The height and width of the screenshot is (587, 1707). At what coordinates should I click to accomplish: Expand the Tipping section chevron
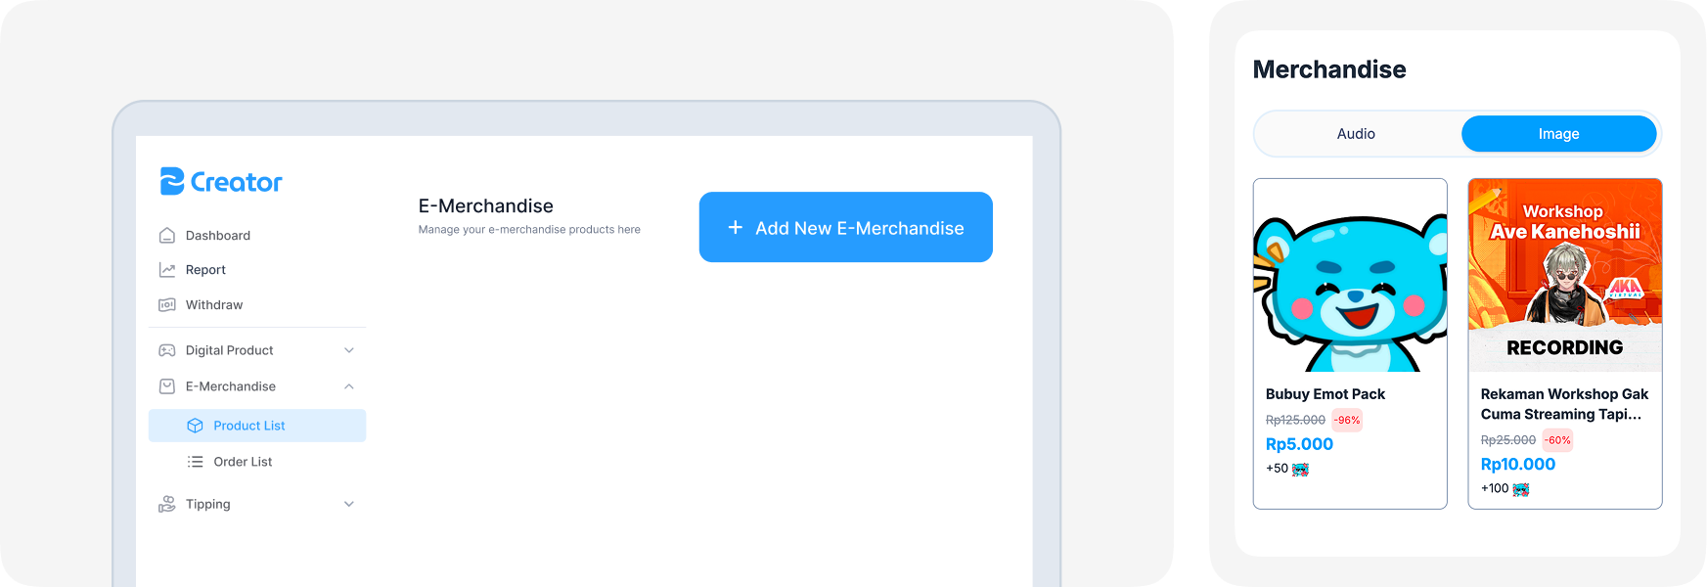pyautogui.click(x=349, y=504)
